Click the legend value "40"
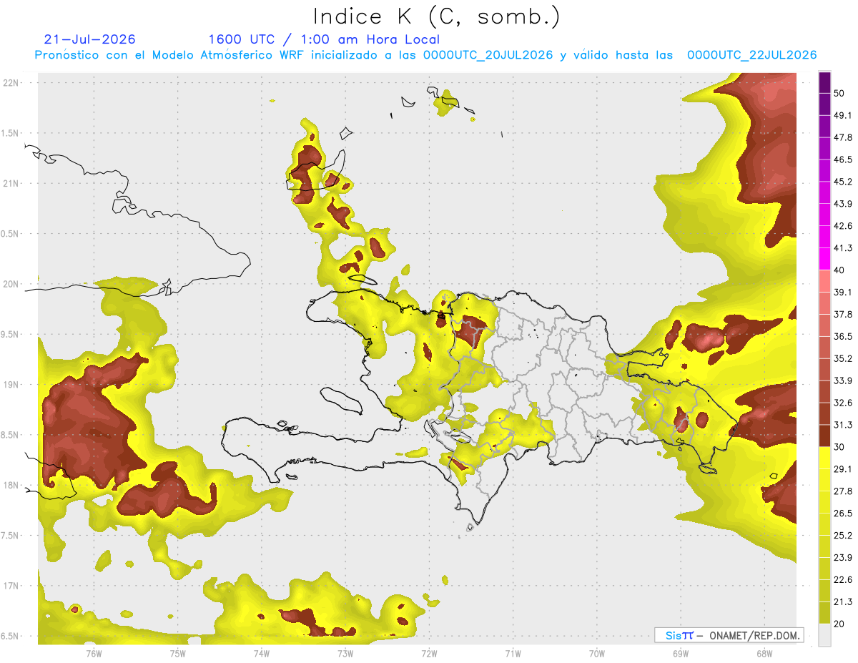This screenshot has width=858, height=663. click(x=839, y=270)
